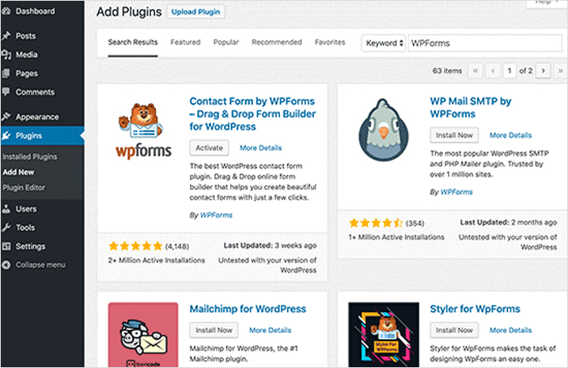Open Add New plugins submenu item
This screenshot has width=568, height=368.
pyautogui.click(x=19, y=172)
